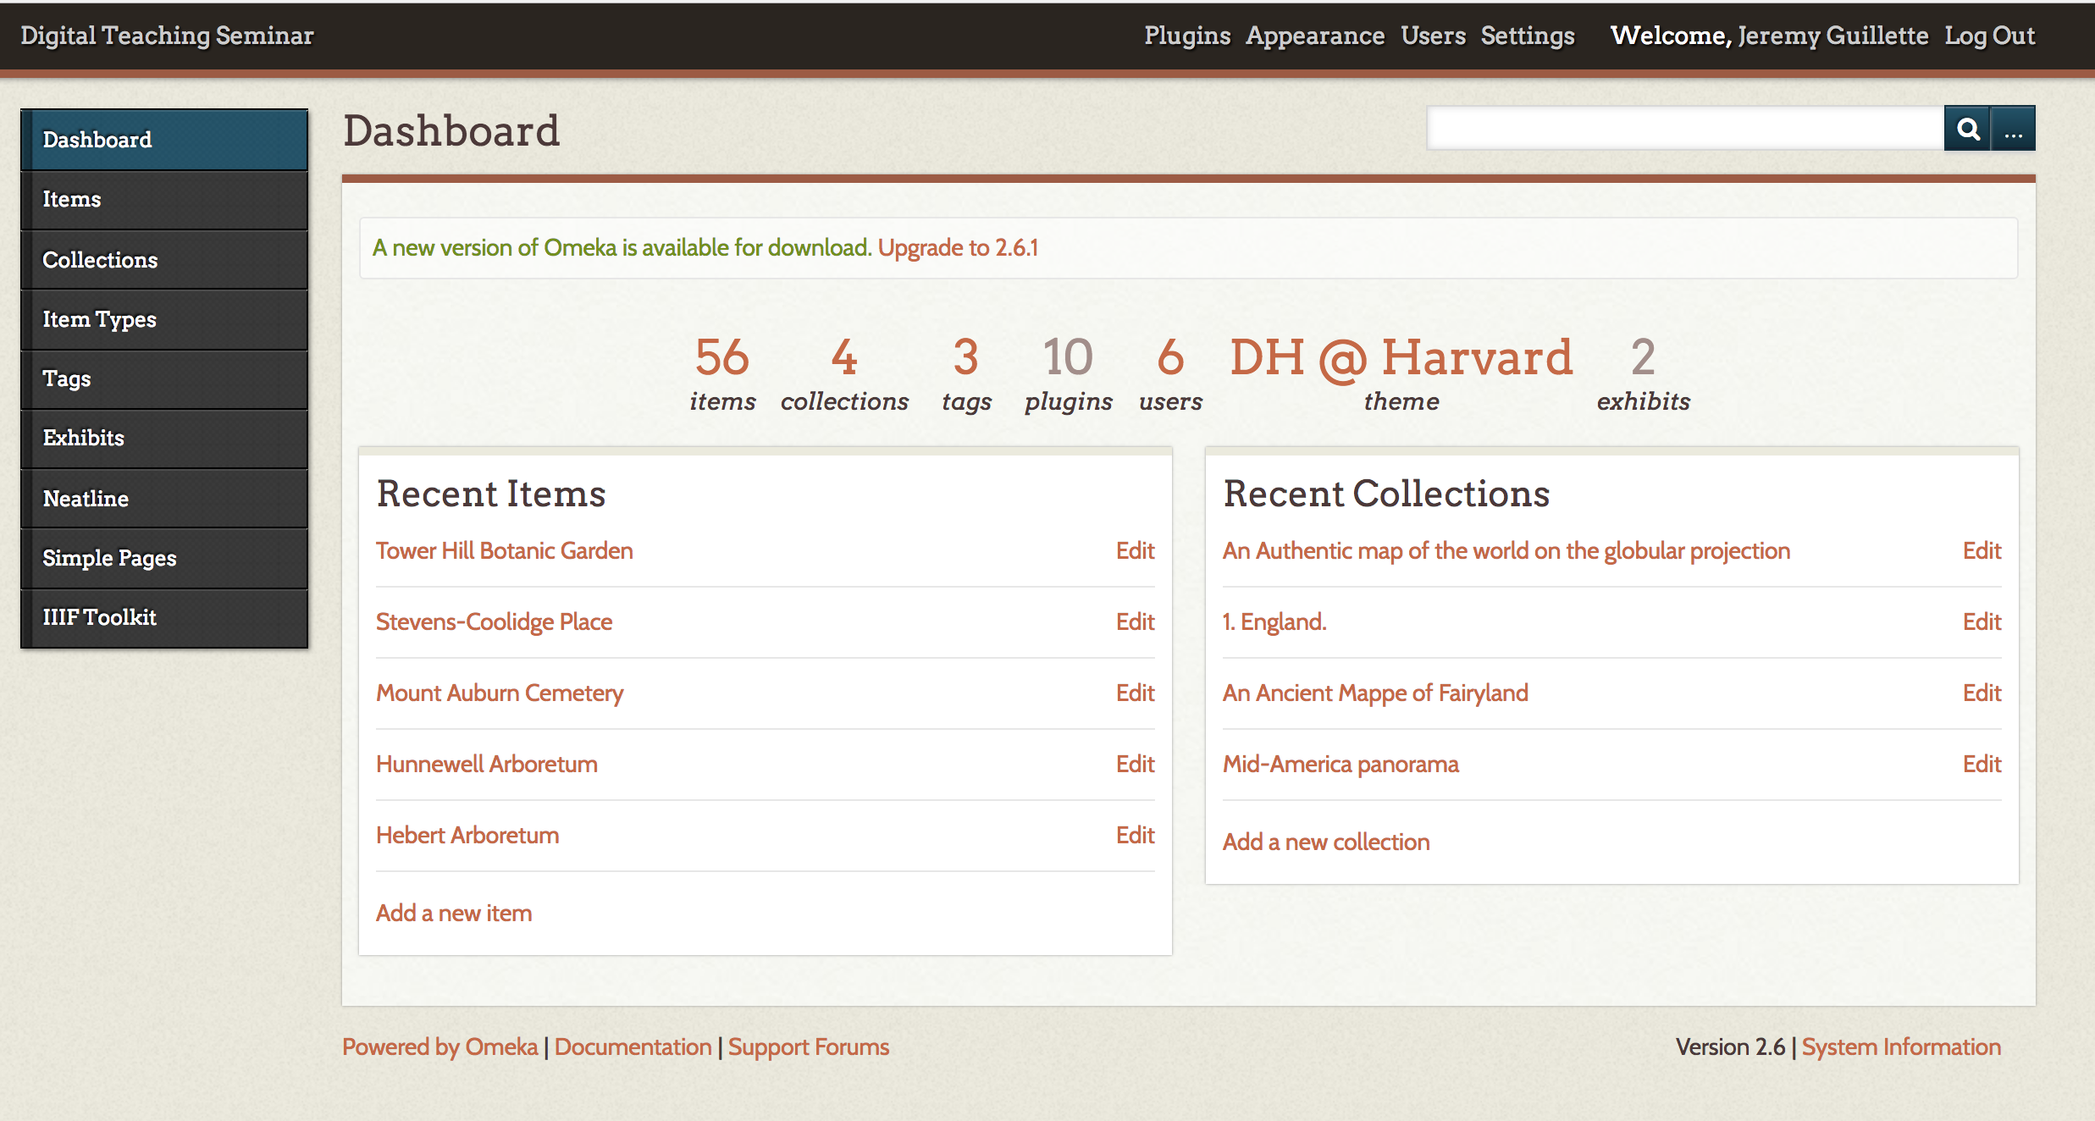The width and height of the screenshot is (2095, 1121).
Task: Open the Mid-America panorama collection
Action: (x=1340, y=764)
